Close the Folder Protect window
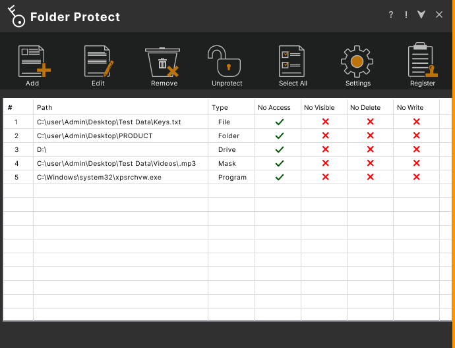455x348 pixels. tap(439, 14)
